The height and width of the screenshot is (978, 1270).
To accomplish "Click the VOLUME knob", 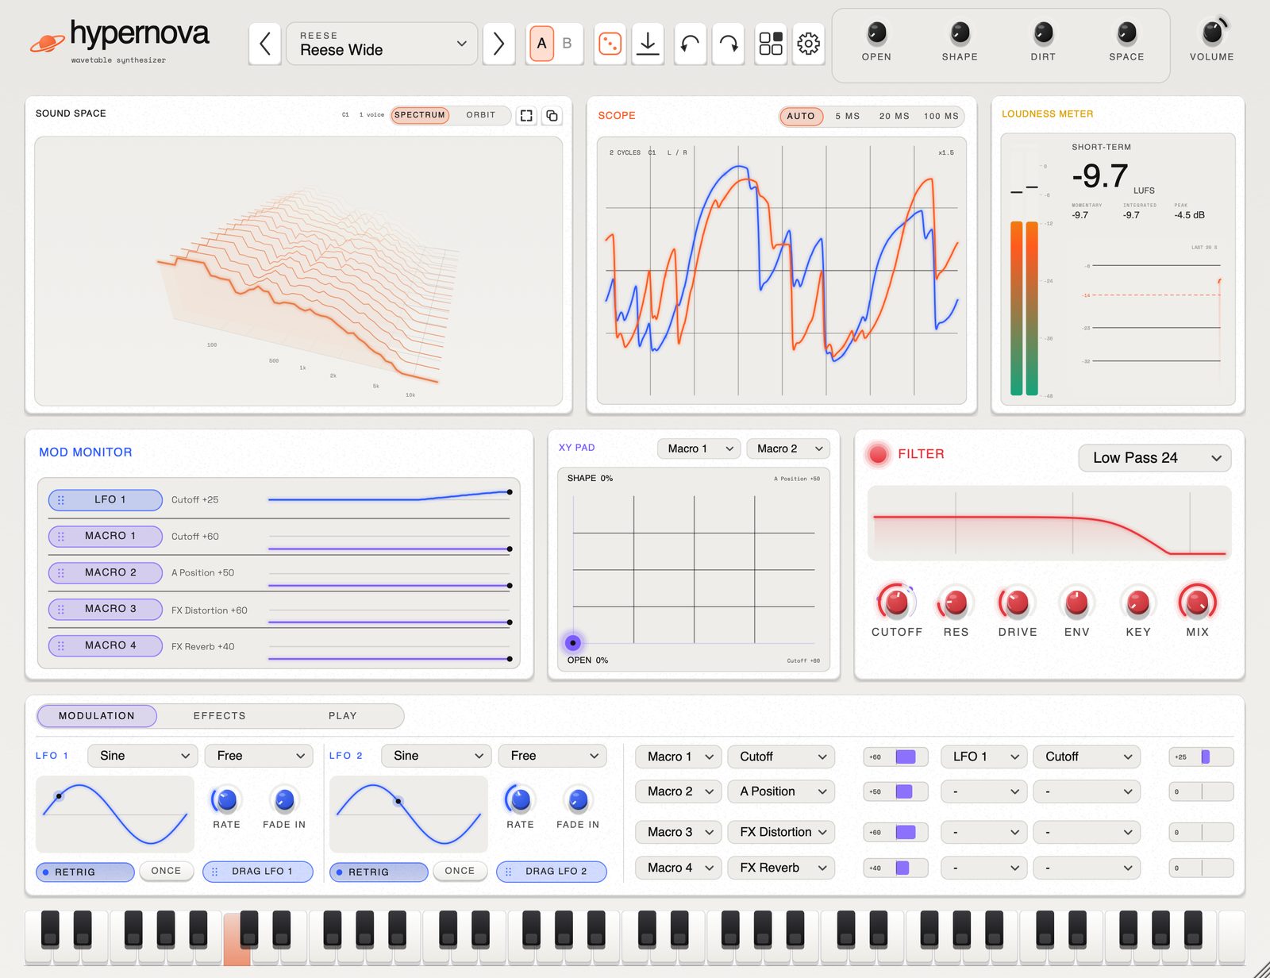I will point(1212,33).
